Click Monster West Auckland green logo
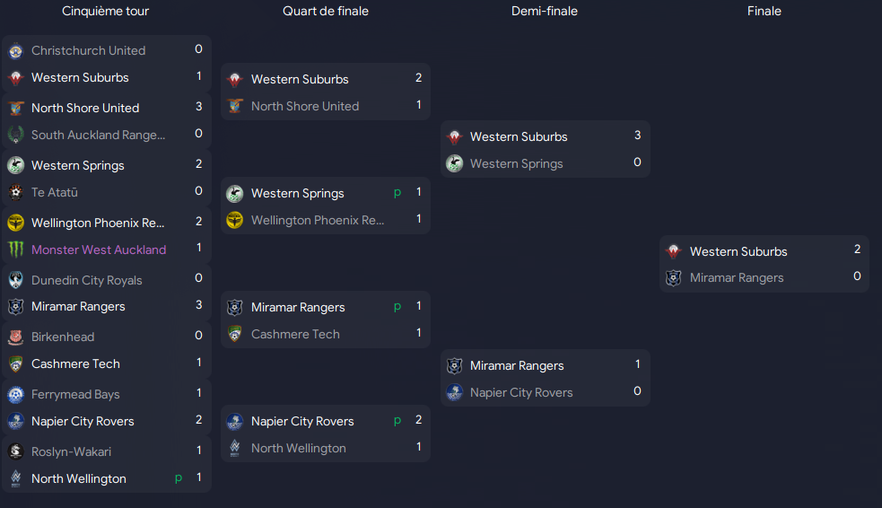The height and width of the screenshot is (508, 882). coord(16,250)
